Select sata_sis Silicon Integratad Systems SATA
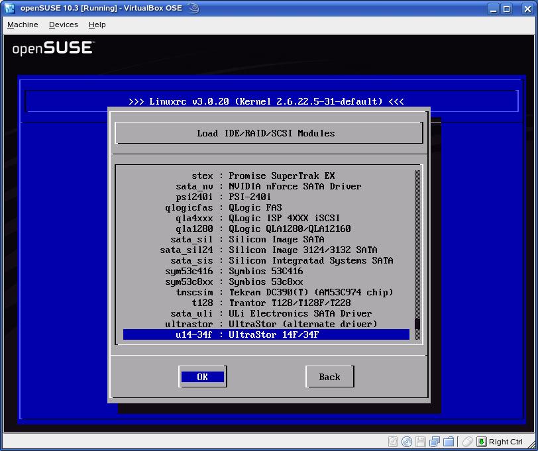Viewport: 538px width, 451px height. (266, 261)
